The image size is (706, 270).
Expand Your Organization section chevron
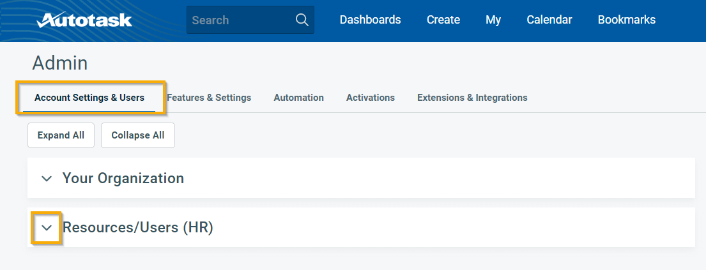[46, 179]
